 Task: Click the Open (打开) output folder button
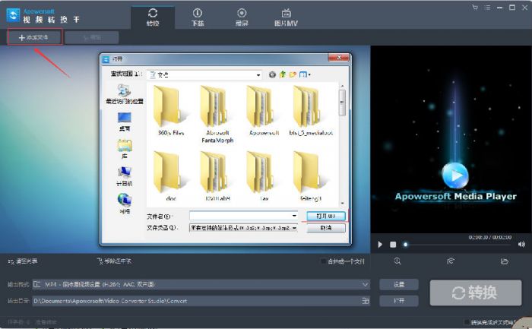click(399, 301)
